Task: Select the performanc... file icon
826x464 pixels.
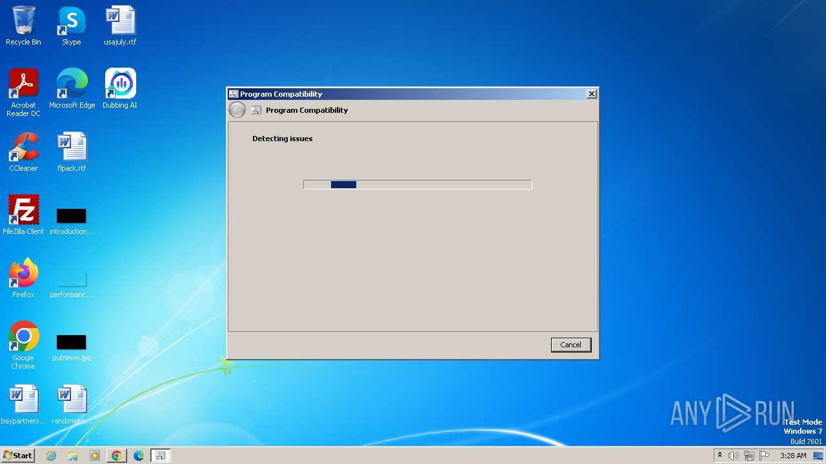Action: [x=72, y=284]
